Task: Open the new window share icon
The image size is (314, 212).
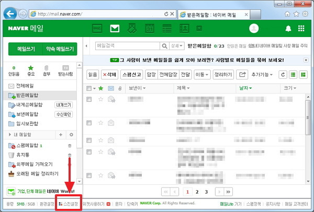Action: pyautogui.click(x=242, y=75)
